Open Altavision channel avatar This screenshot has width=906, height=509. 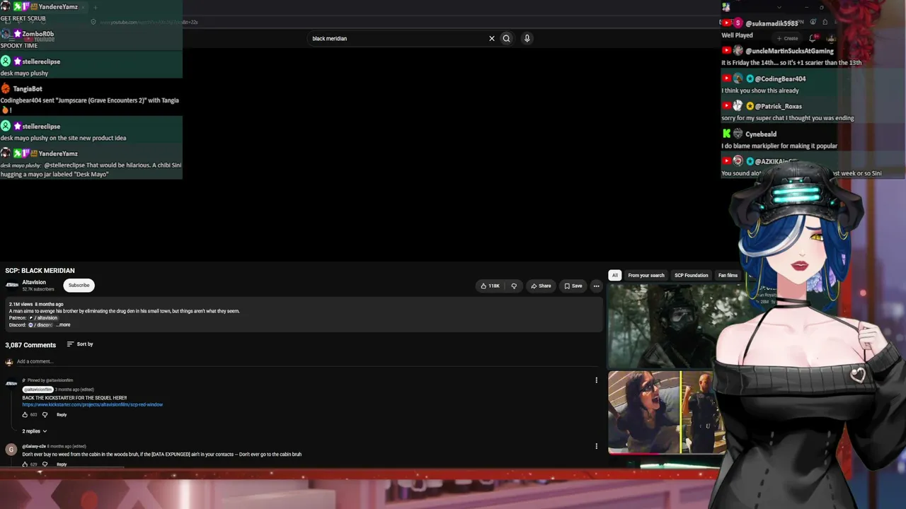coord(12,285)
